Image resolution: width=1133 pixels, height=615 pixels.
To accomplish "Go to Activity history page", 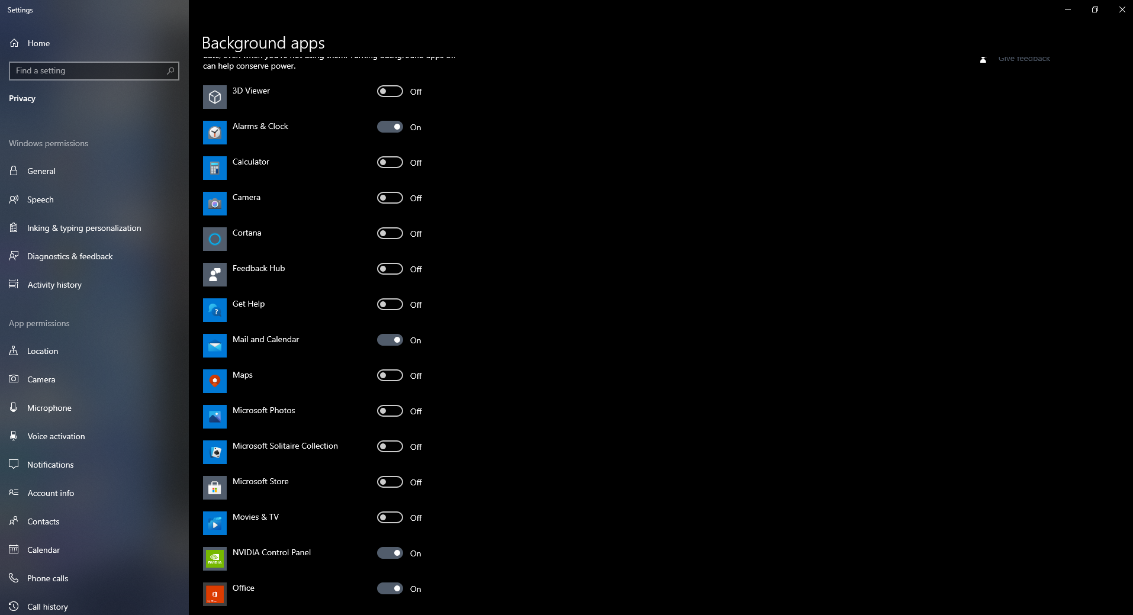I will tap(94, 285).
